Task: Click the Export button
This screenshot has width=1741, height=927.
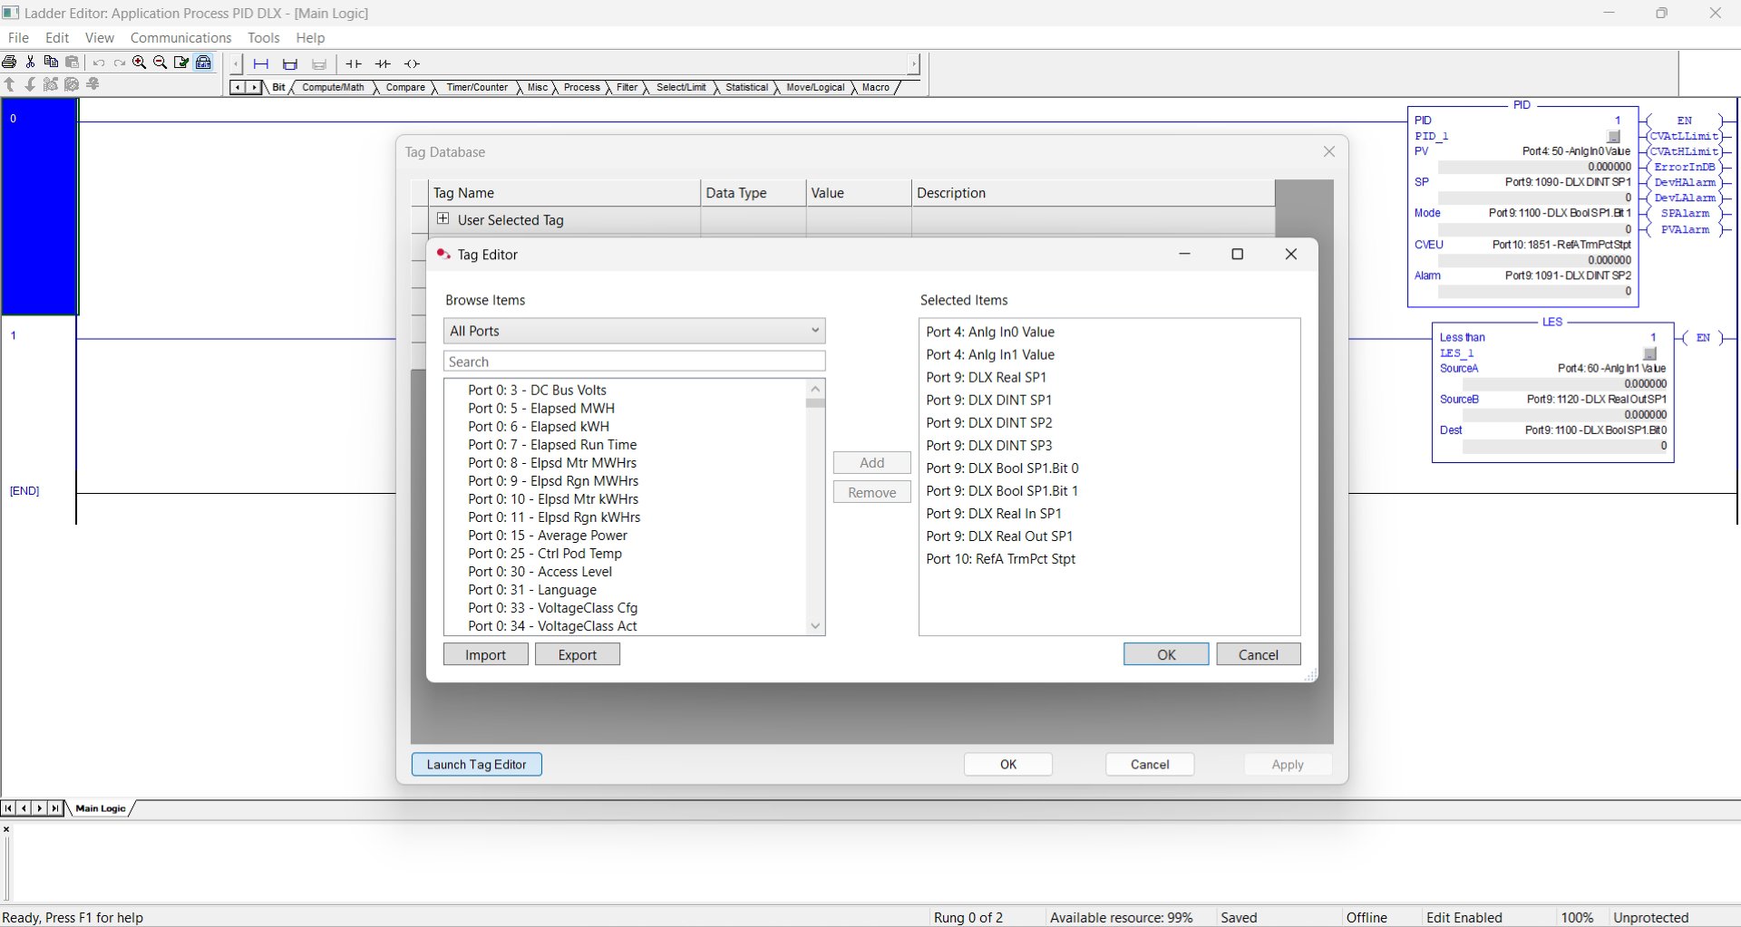Action: click(x=578, y=654)
